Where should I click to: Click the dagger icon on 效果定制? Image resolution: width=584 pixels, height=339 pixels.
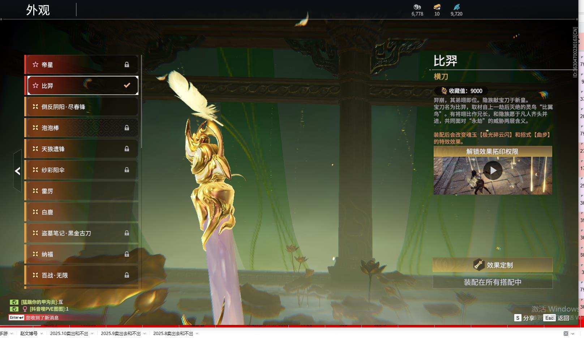coord(479,265)
